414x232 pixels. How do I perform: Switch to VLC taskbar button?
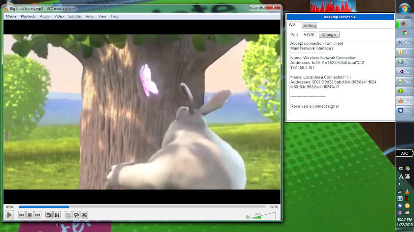pos(404,101)
